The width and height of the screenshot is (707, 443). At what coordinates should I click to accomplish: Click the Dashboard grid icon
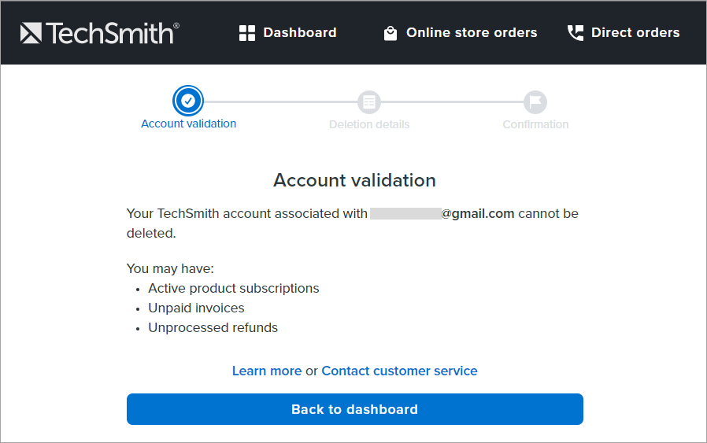point(247,33)
